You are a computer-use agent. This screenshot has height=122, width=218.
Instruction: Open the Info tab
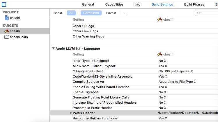[137, 4]
